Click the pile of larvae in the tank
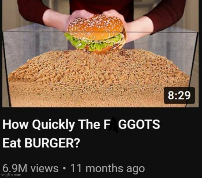Viewport: 202px width, 178px height. 99,78
